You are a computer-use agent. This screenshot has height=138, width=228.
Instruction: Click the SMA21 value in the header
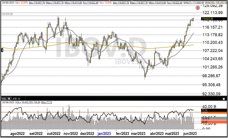(195, 2)
